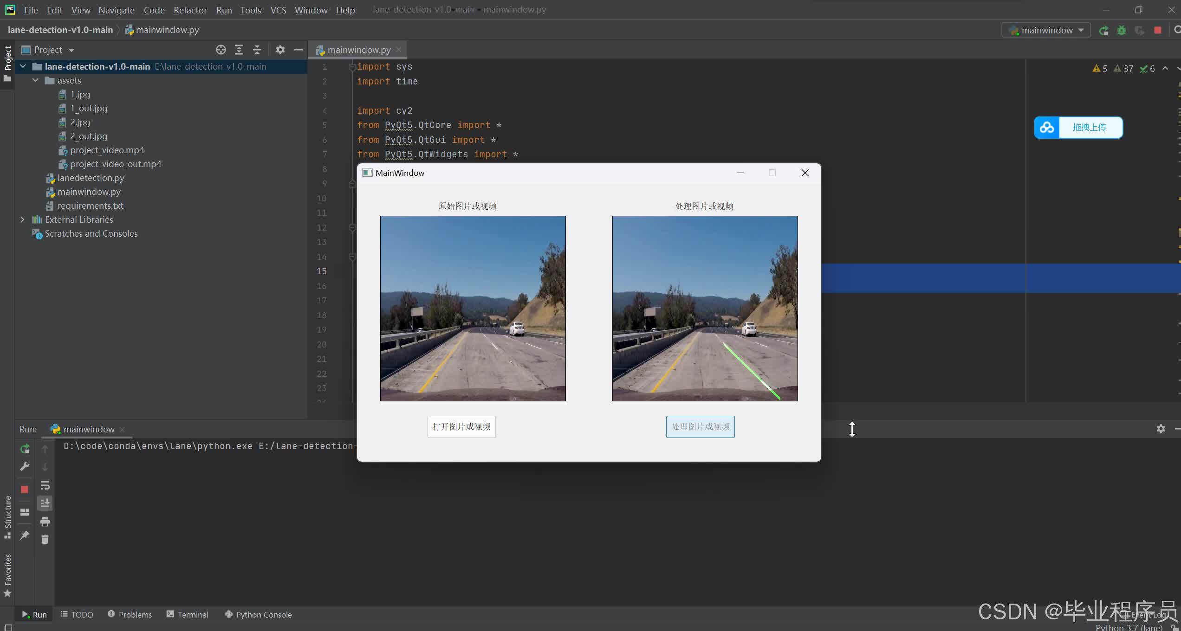The height and width of the screenshot is (631, 1181).
Task: Click the 打开图片或视频 button
Action: (x=461, y=426)
